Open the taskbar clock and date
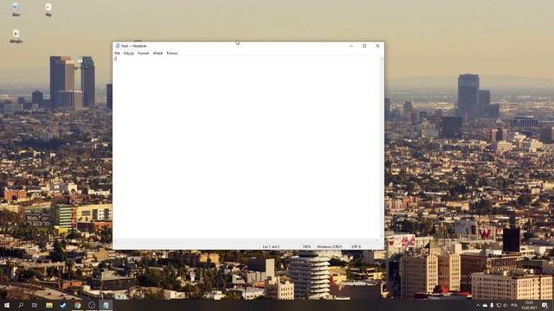This screenshot has height=311, width=554. coord(529,305)
